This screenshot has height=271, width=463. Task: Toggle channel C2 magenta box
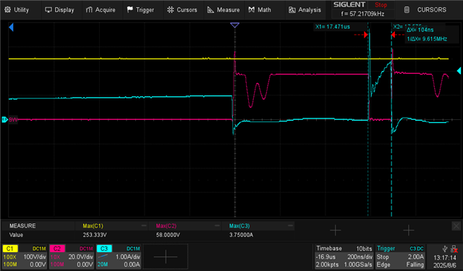pyautogui.click(x=57, y=249)
